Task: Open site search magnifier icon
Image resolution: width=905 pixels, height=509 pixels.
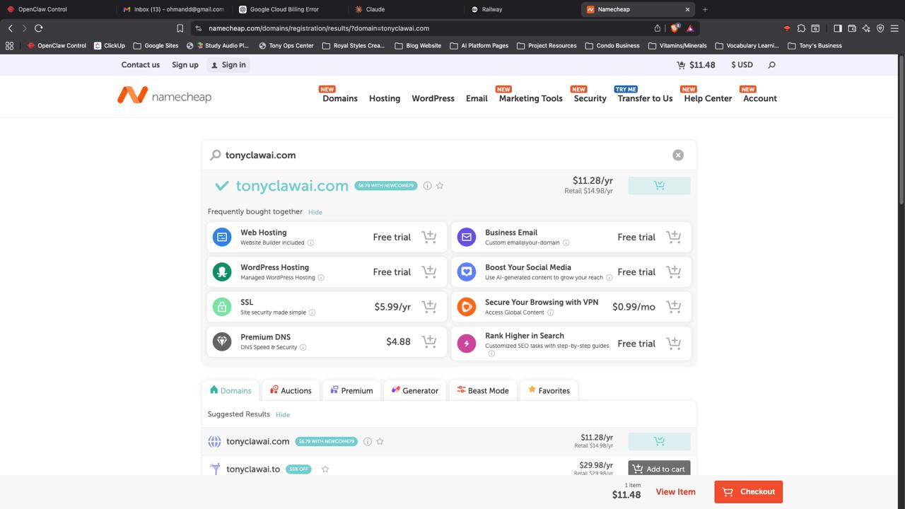Action: click(771, 65)
